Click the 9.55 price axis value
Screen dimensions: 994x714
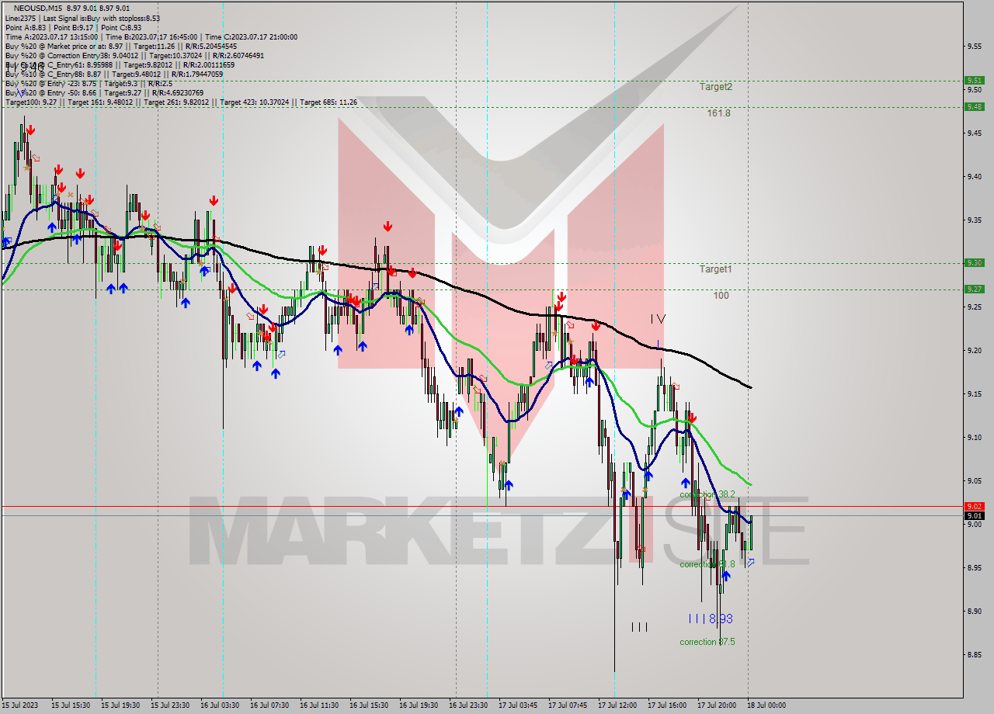pos(975,46)
